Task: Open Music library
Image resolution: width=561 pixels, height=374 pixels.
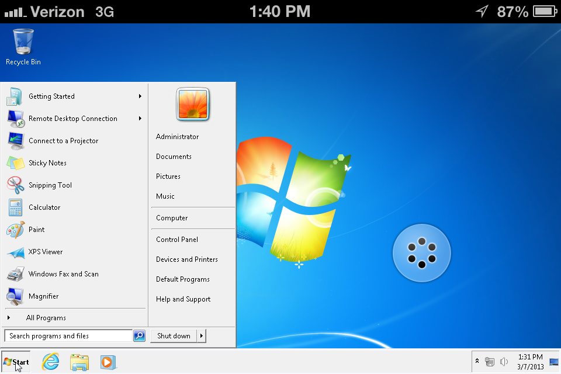Action: coord(165,196)
